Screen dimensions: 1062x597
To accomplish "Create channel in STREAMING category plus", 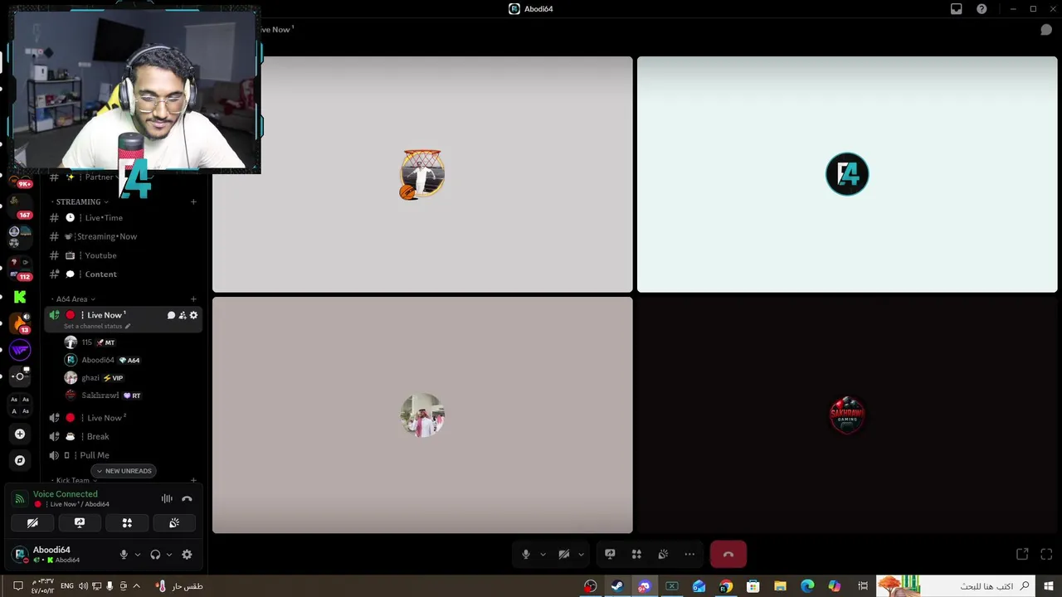I will 193,201.
